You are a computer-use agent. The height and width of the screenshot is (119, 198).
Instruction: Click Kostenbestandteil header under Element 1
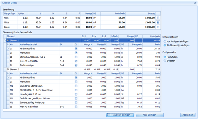[x=39, y=45]
